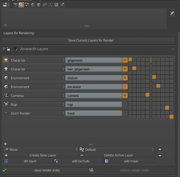This screenshot has width=180, height=177.
Task: Open the editor type selector icon
Action: coord(6,5)
